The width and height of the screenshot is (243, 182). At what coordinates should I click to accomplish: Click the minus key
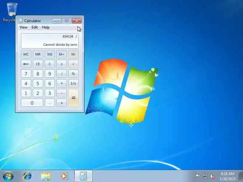click(62, 93)
